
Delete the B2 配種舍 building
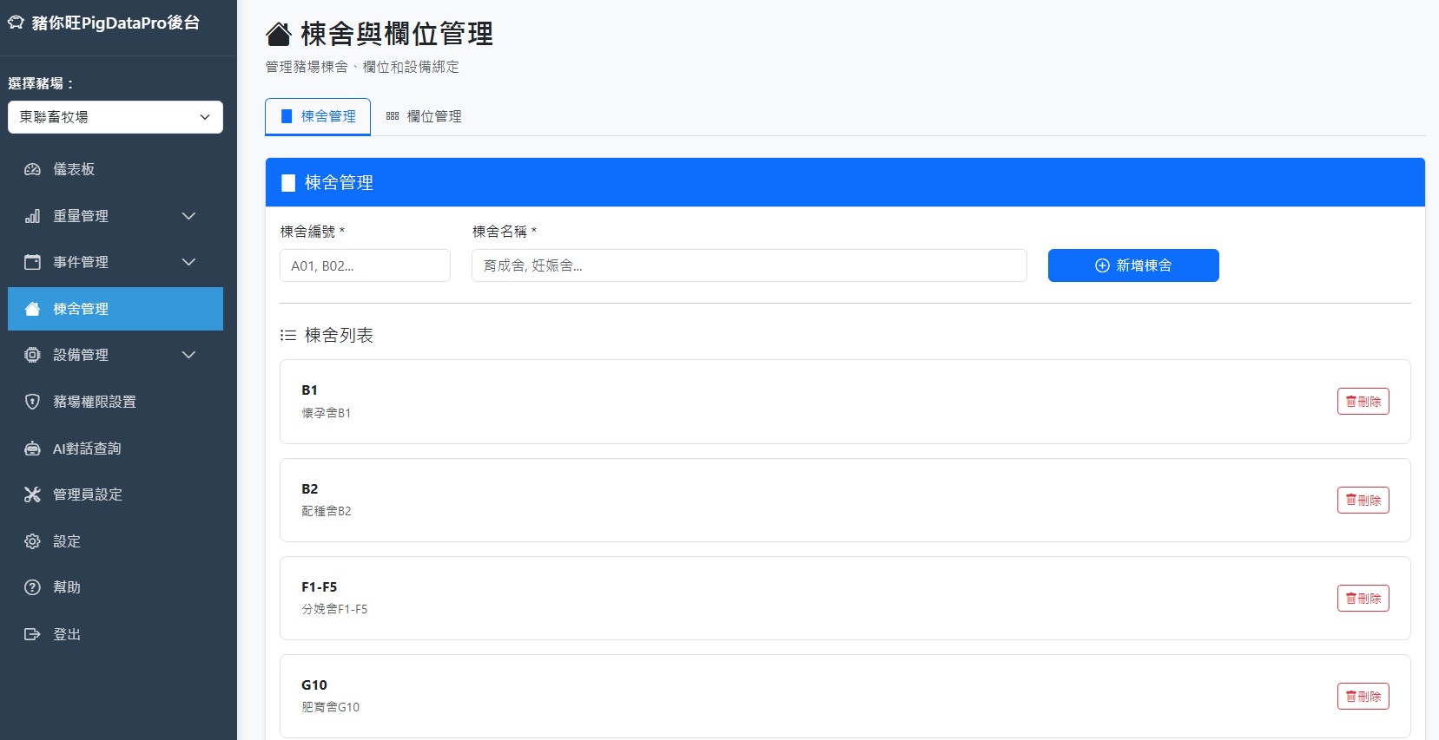pos(1363,500)
